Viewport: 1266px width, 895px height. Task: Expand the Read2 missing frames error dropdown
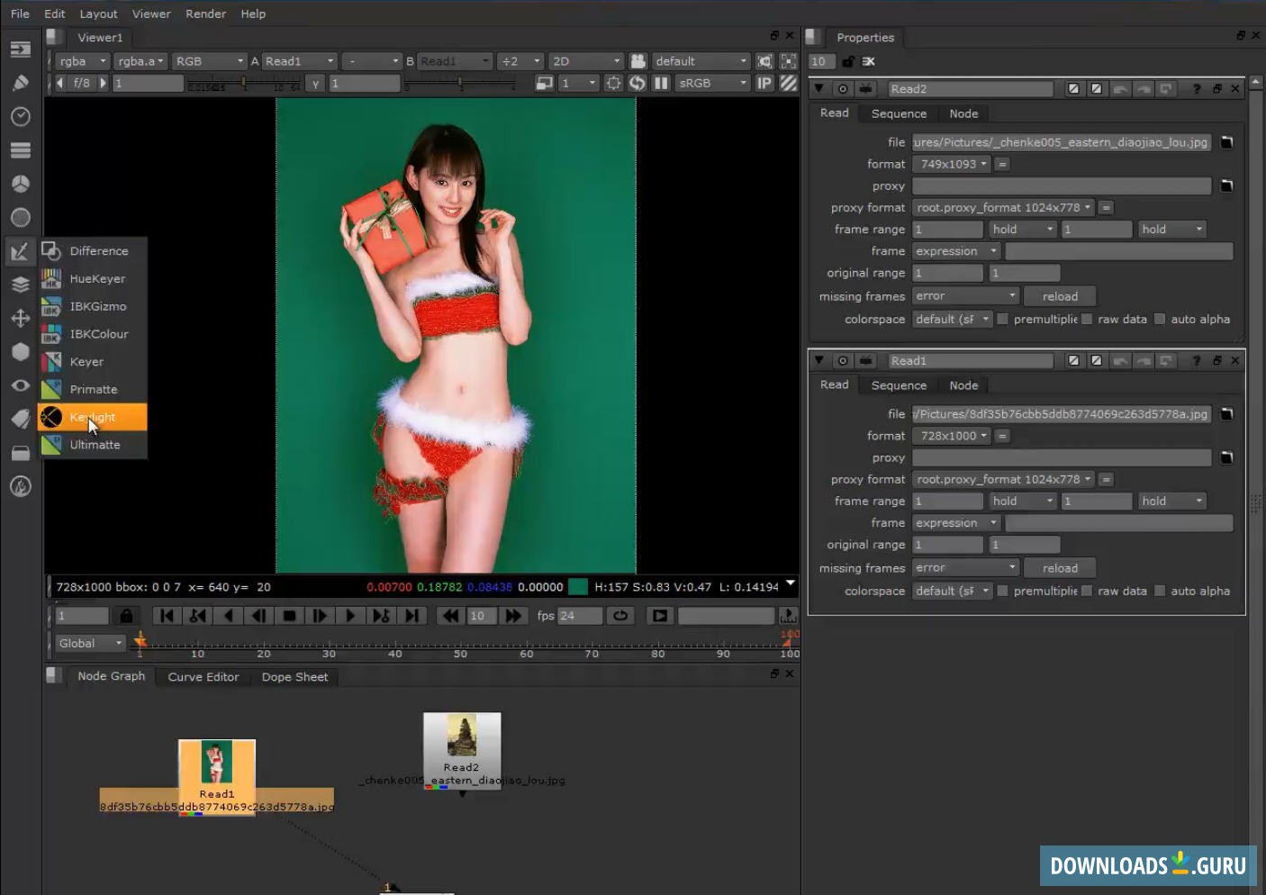pyautogui.click(x=964, y=296)
